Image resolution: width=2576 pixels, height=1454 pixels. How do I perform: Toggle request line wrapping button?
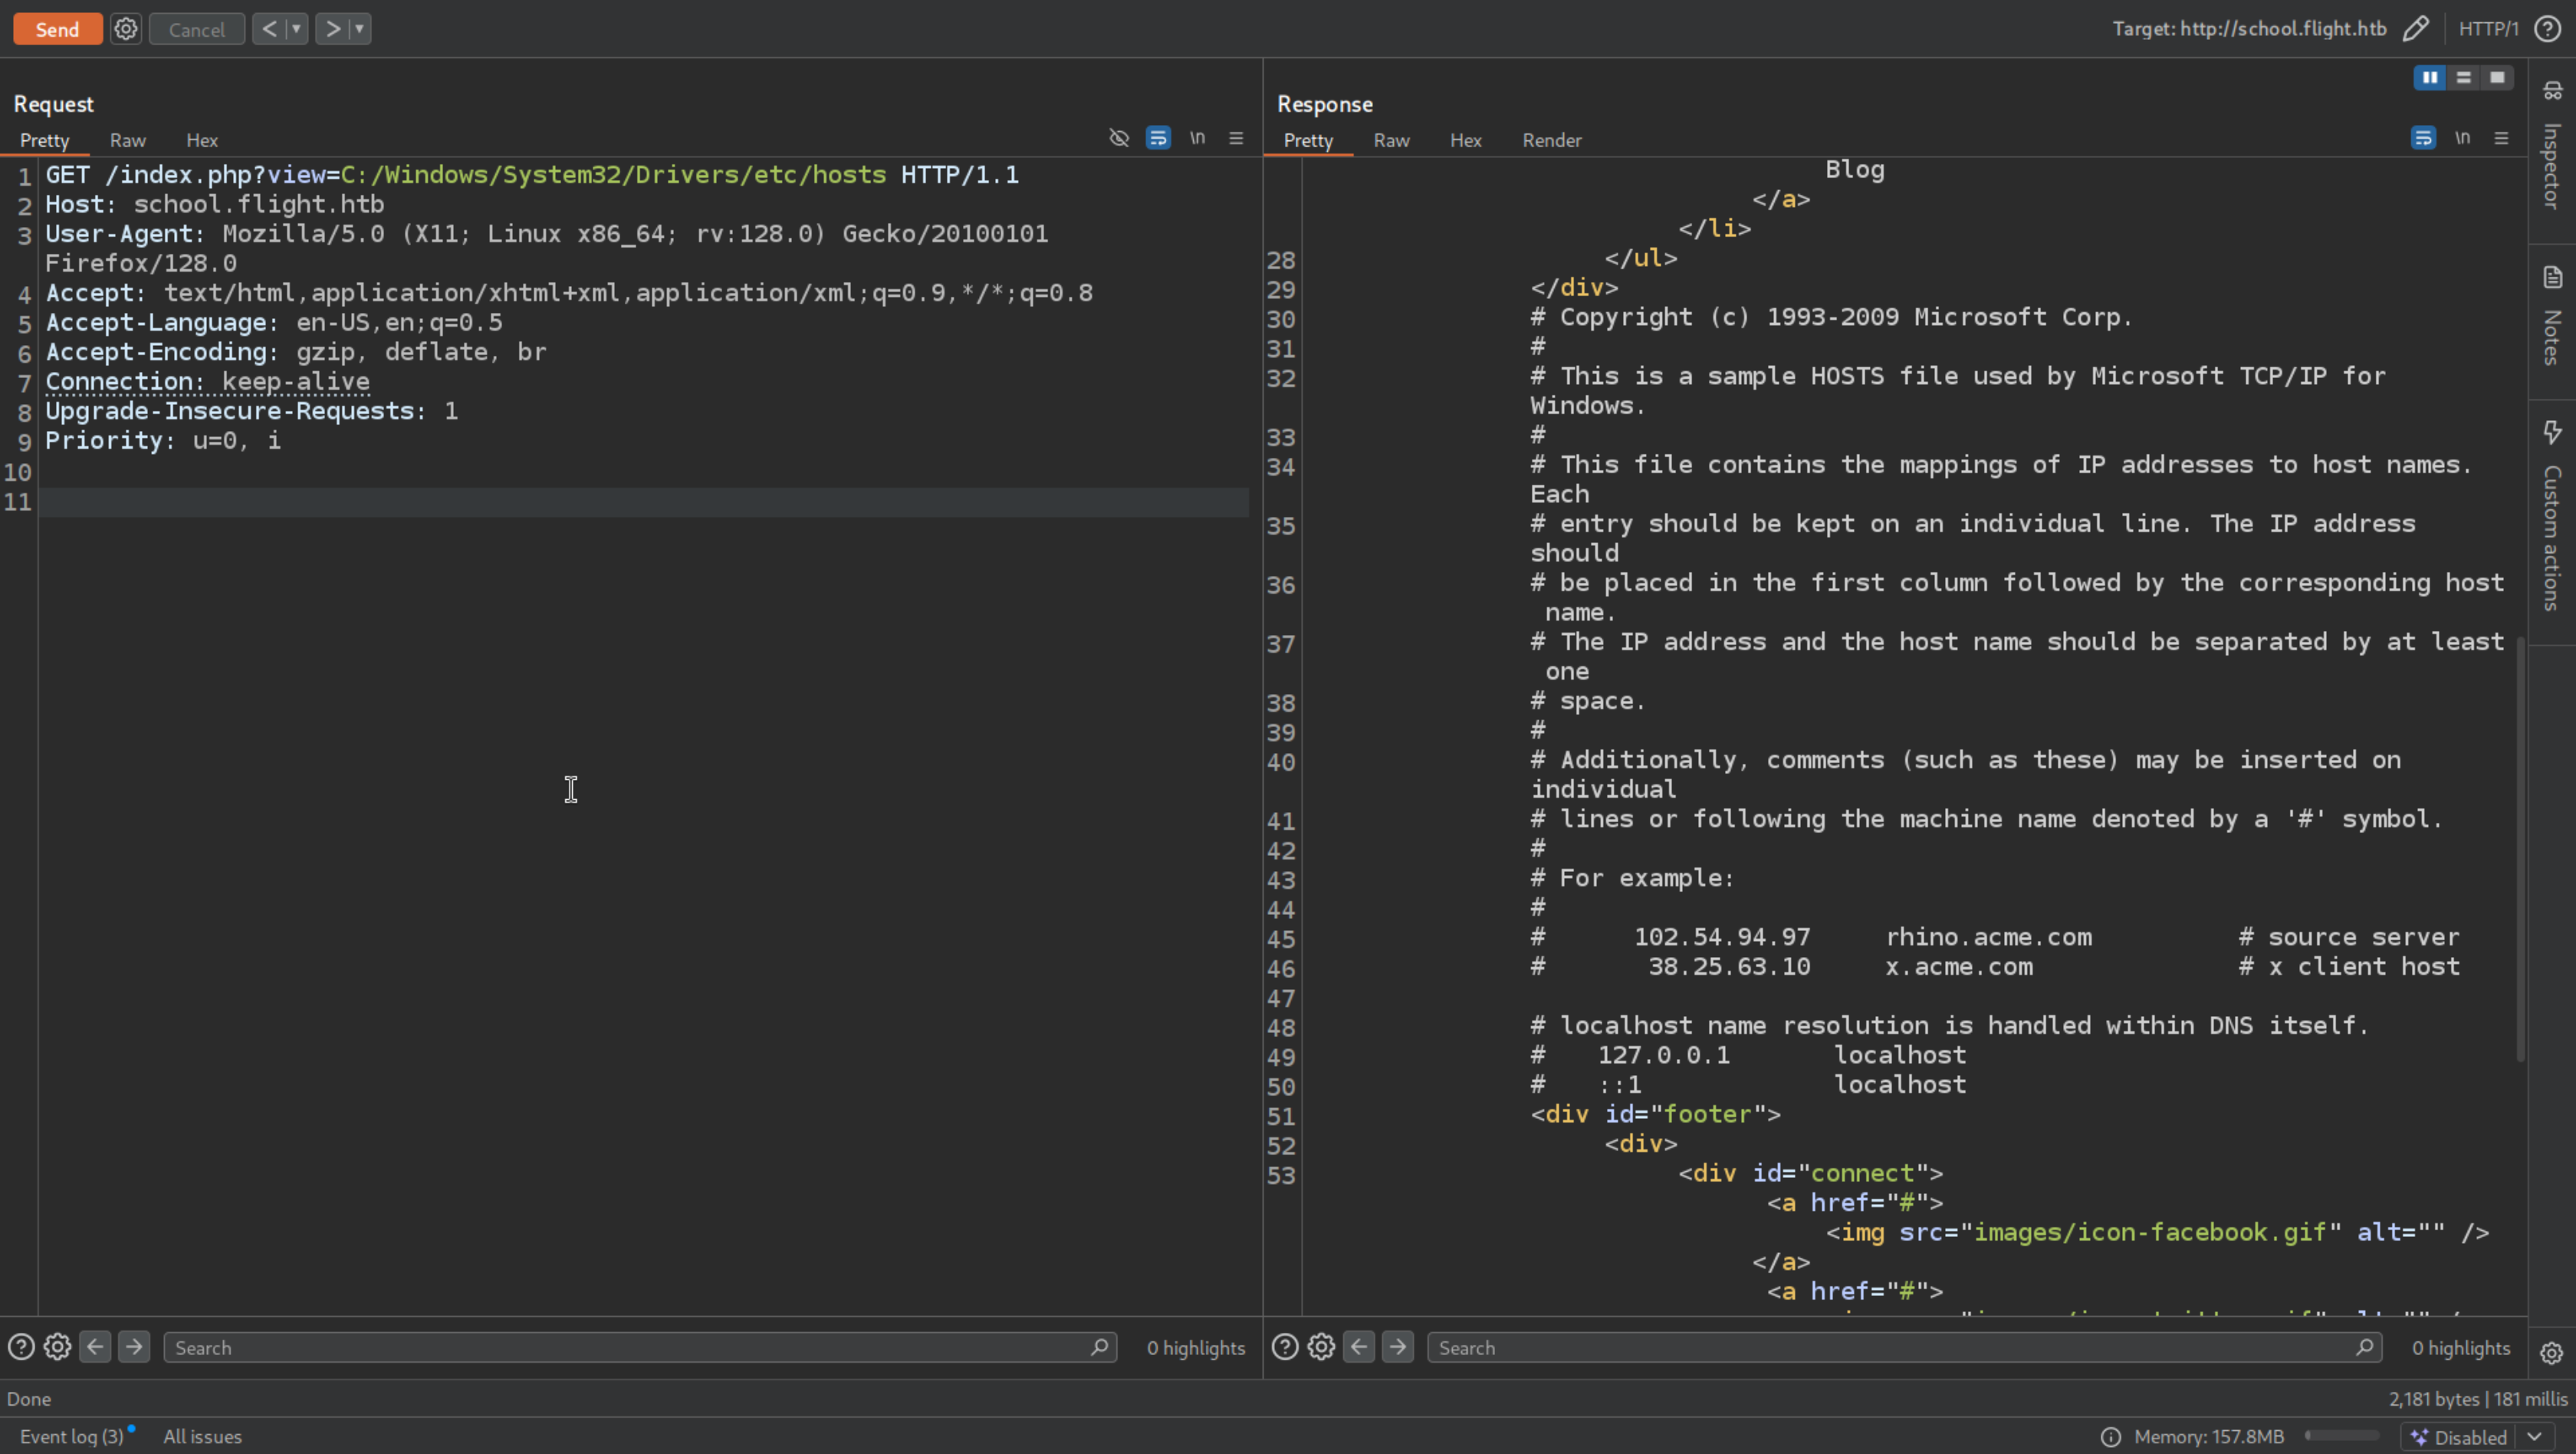(1158, 138)
